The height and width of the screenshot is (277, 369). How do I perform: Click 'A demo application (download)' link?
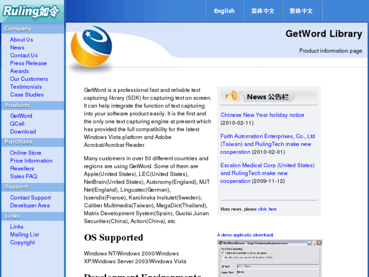click(x=245, y=235)
